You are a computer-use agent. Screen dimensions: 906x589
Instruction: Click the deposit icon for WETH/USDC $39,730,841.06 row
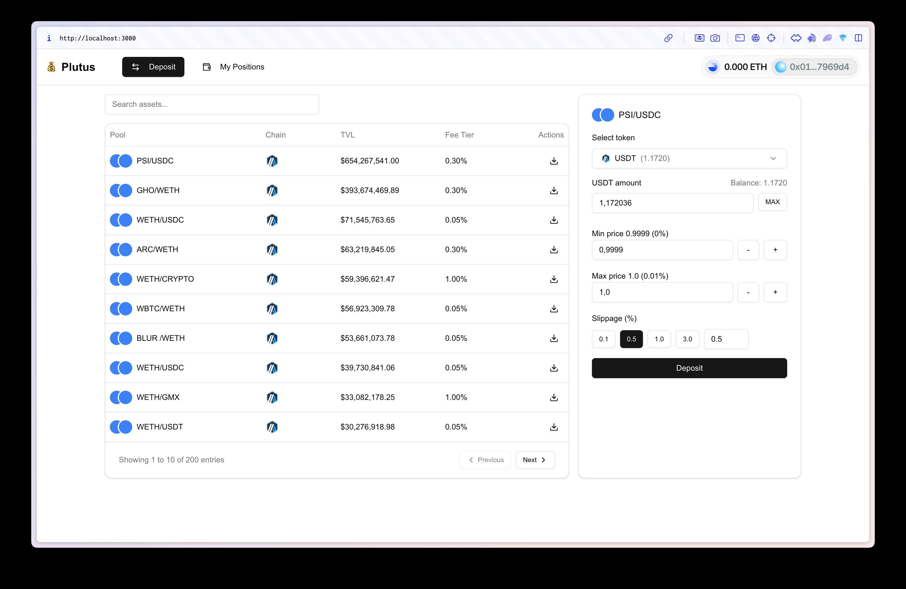554,368
